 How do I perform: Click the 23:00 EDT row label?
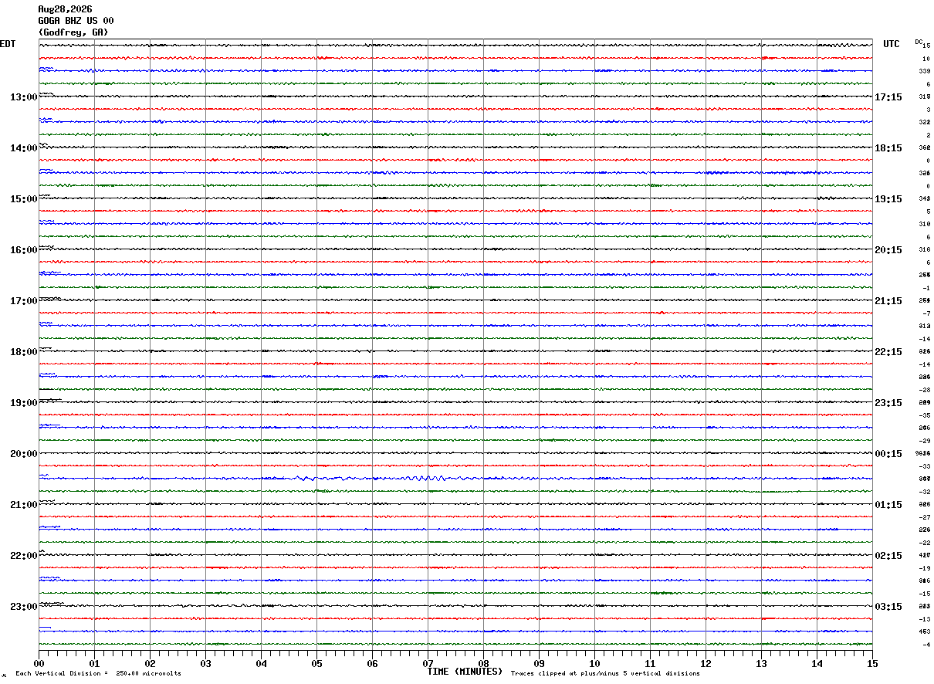pos(23,607)
